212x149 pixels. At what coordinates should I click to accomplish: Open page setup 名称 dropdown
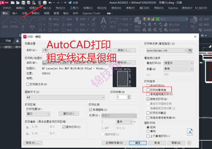coord(77,50)
